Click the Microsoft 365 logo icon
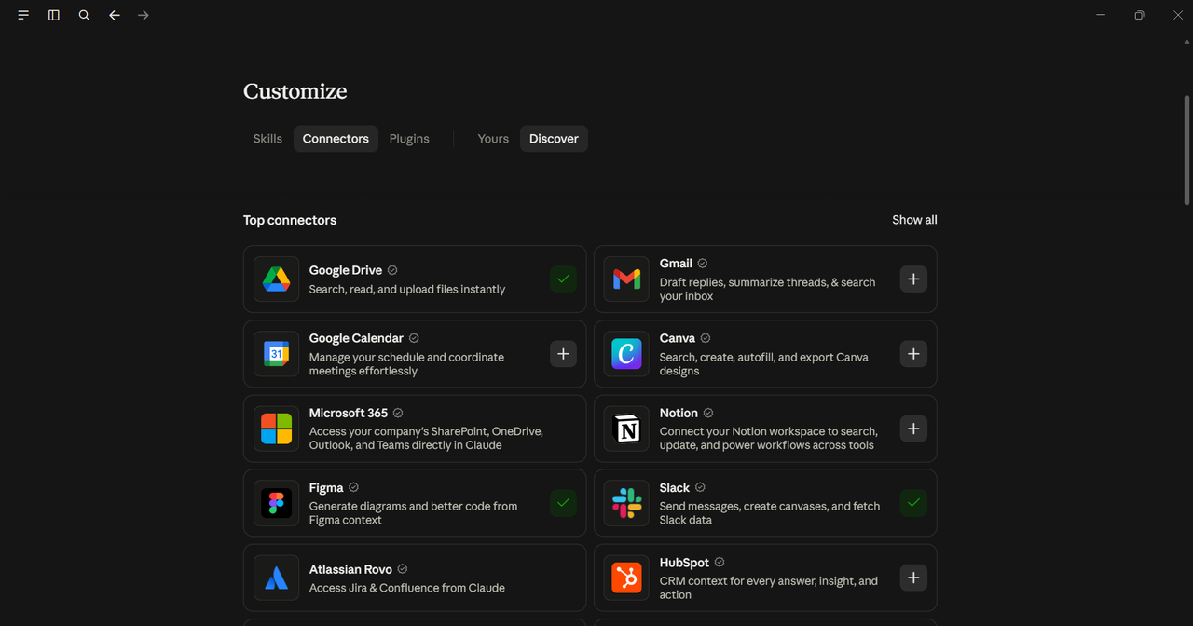The width and height of the screenshot is (1193, 626). (276, 429)
